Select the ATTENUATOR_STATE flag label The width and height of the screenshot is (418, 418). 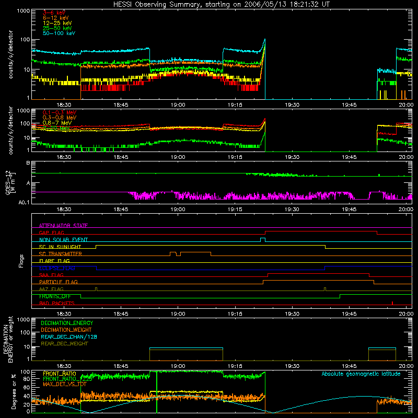click(63, 226)
